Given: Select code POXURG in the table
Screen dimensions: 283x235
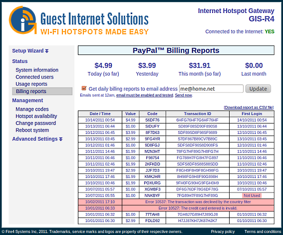Looking at the screenshot, I should [152, 183].
